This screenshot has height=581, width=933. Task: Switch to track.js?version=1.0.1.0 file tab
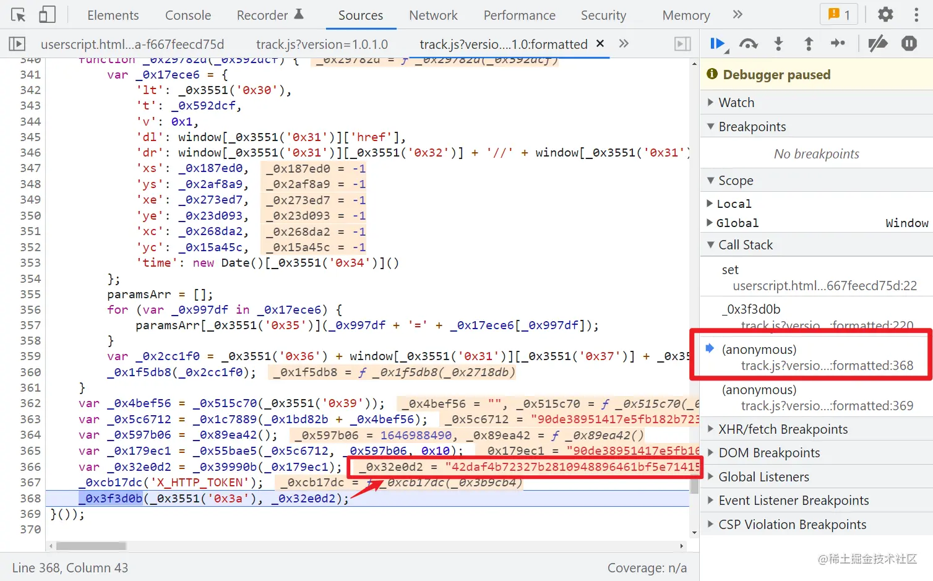point(322,44)
